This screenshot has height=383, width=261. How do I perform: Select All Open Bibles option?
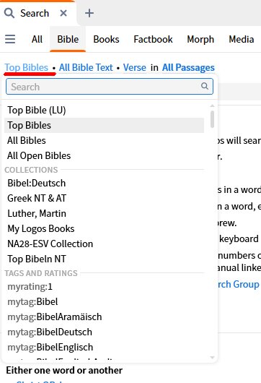coord(104,155)
